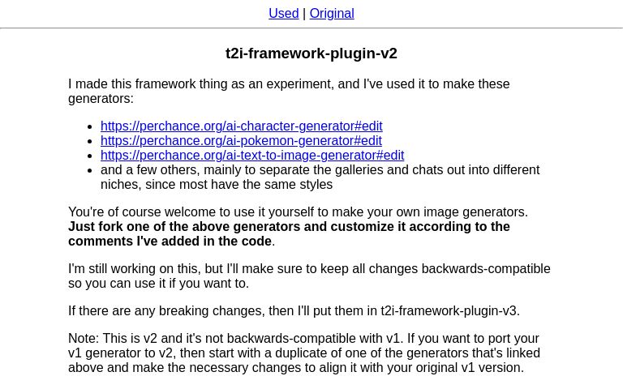Follow the ai-pokemon-generator edit link
The image size is (623, 389).
coord(241,140)
